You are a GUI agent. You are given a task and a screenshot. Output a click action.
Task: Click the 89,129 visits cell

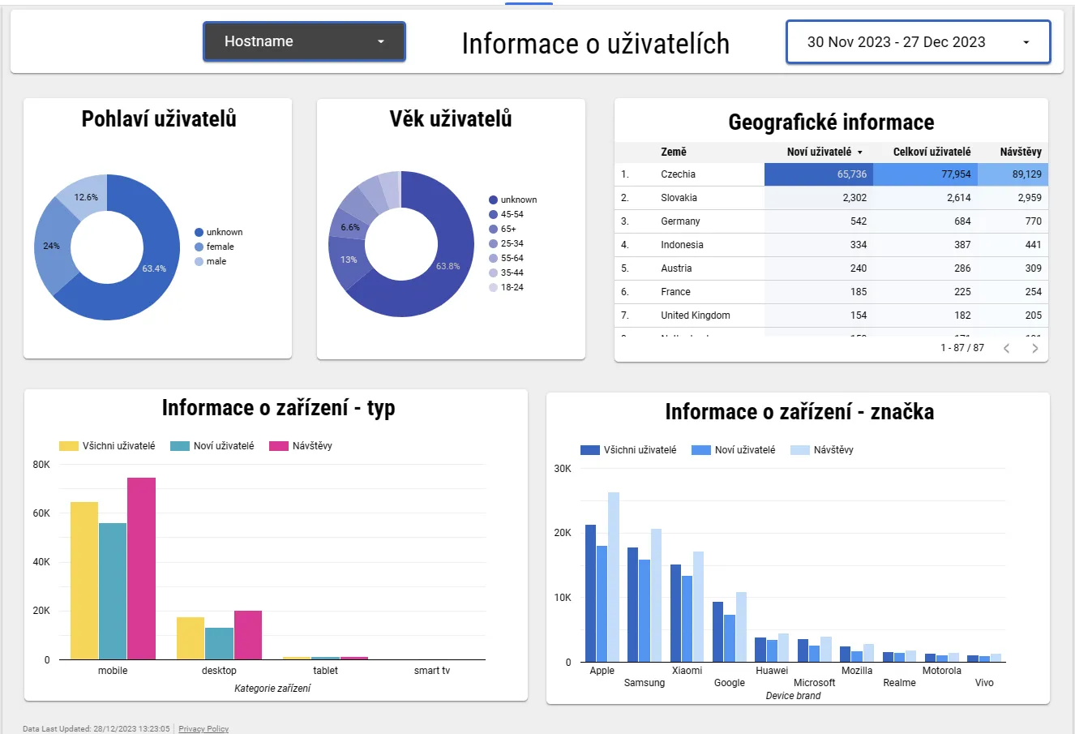[x=1013, y=174]
